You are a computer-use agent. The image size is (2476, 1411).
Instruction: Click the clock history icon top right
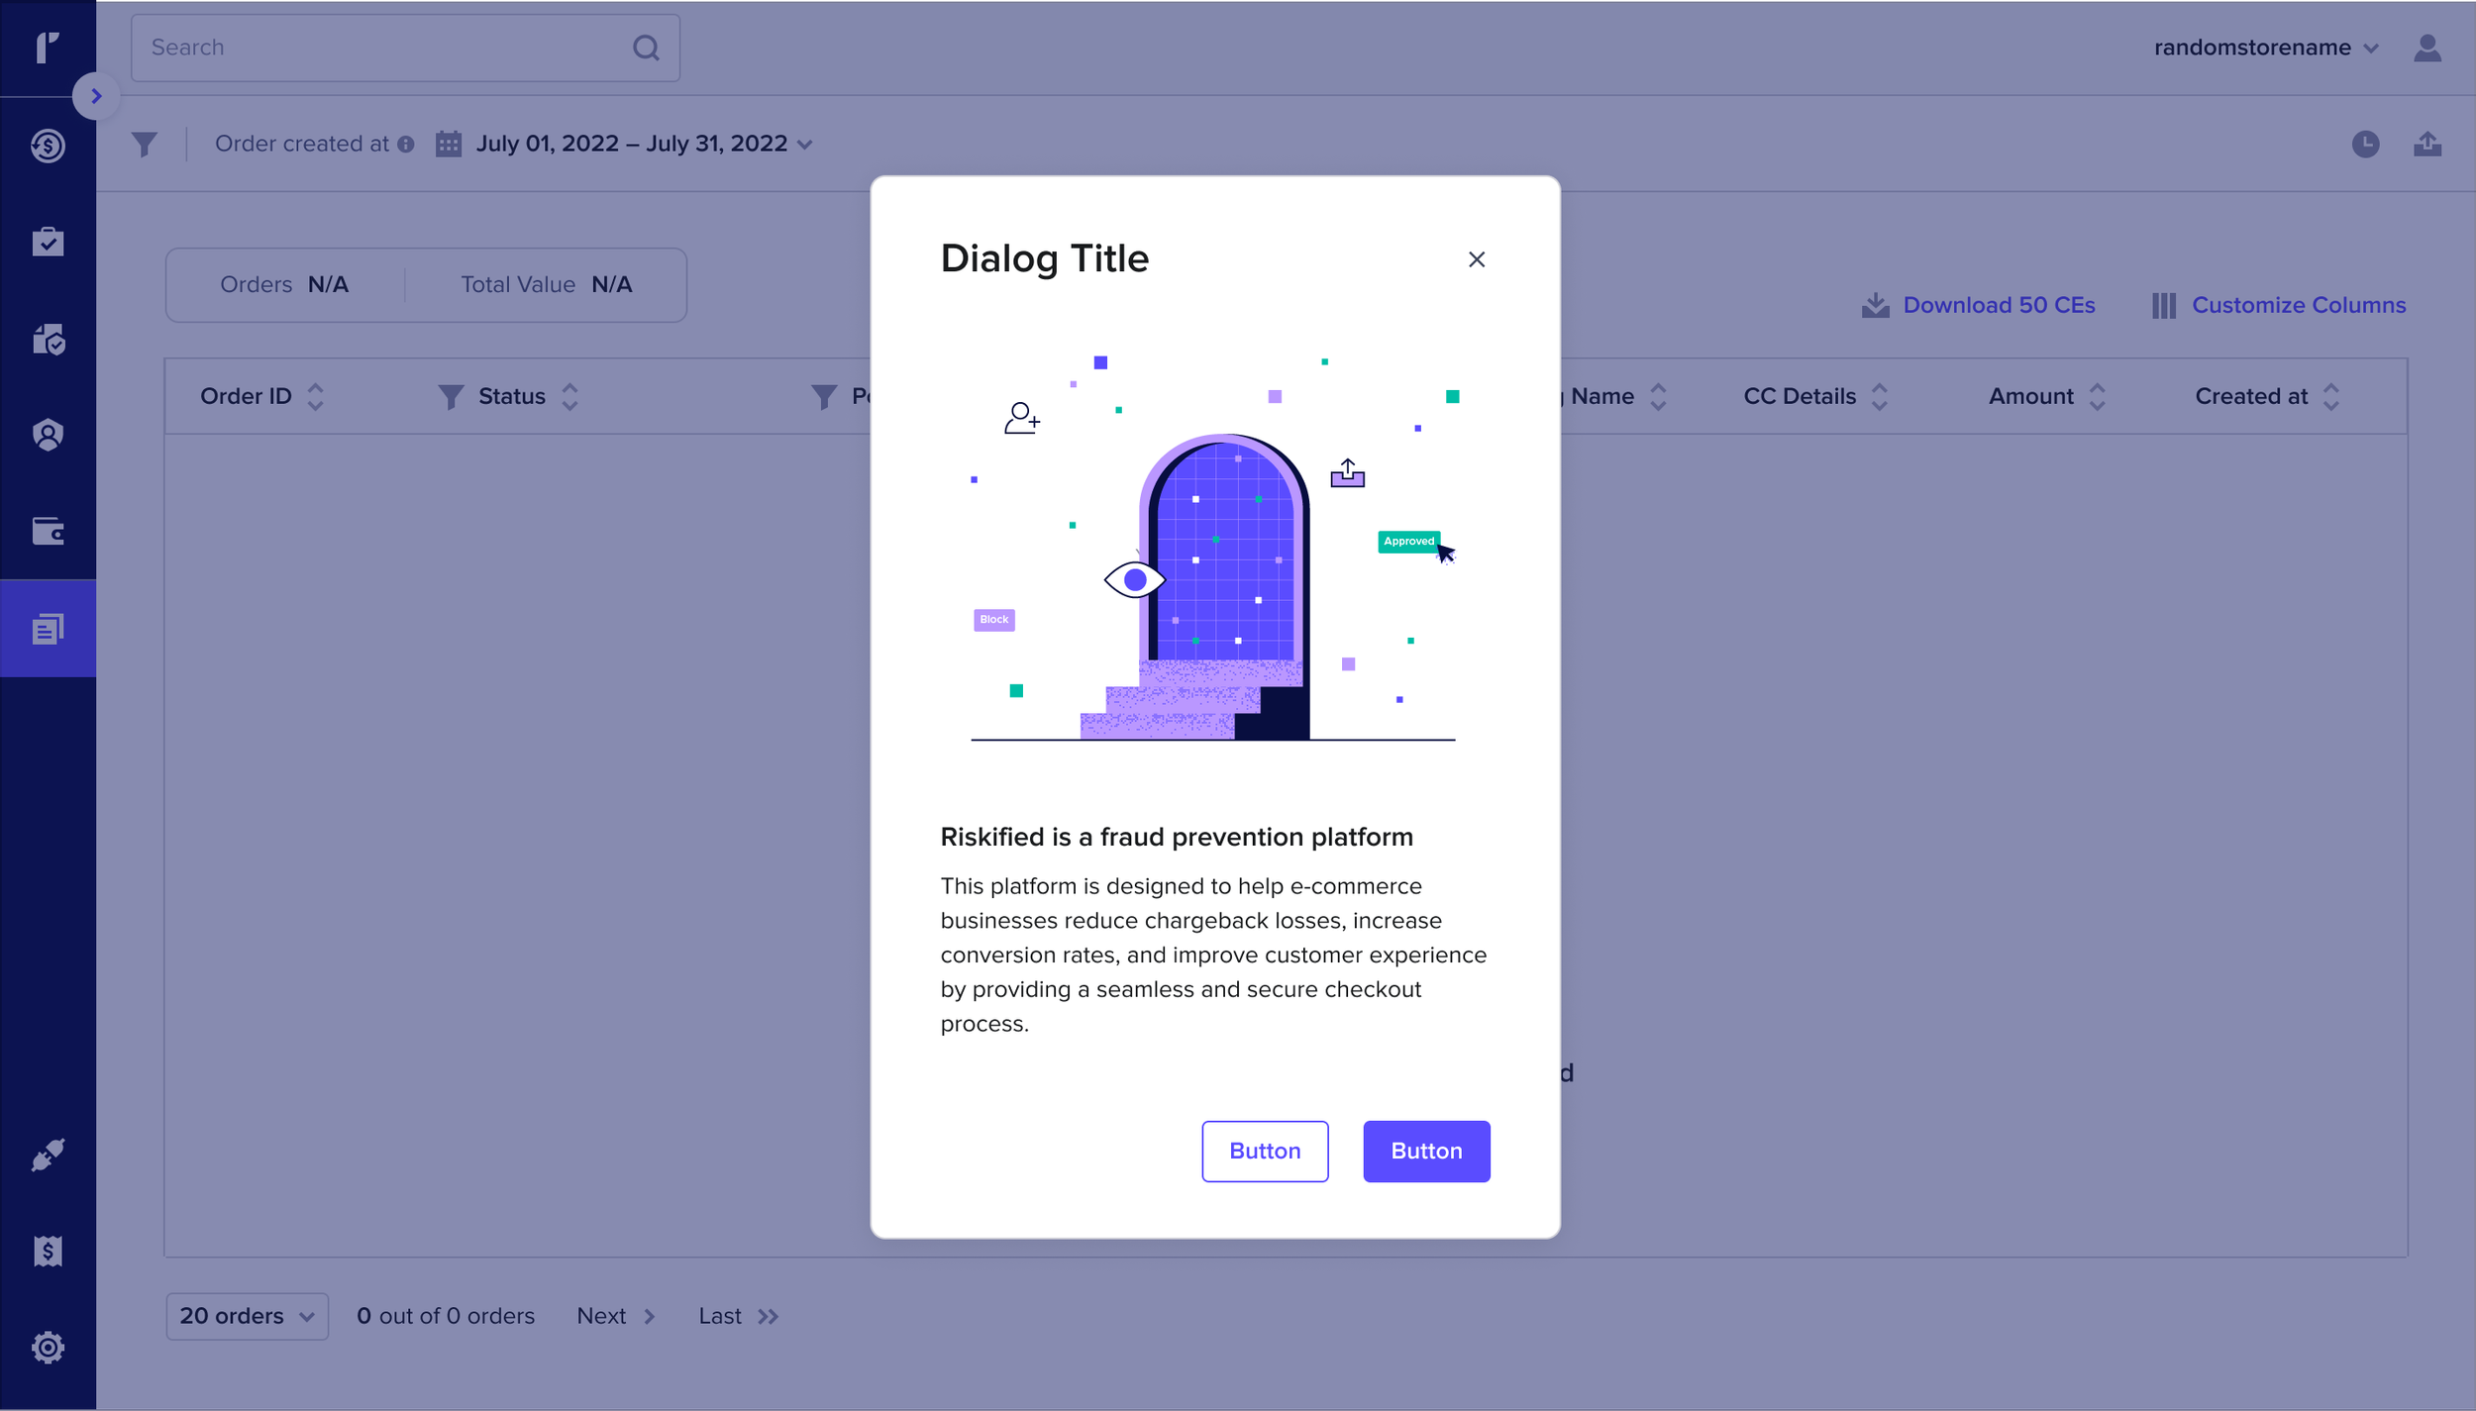(x=2365, y=145)
